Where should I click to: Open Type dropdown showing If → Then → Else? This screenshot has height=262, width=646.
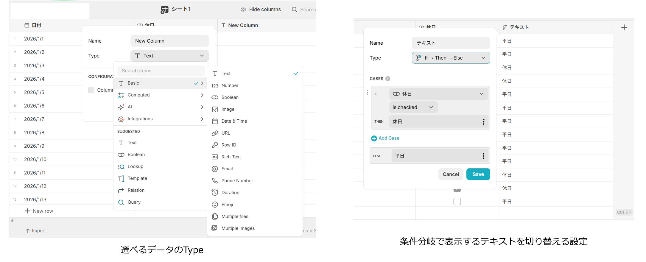tap(451, 58)
